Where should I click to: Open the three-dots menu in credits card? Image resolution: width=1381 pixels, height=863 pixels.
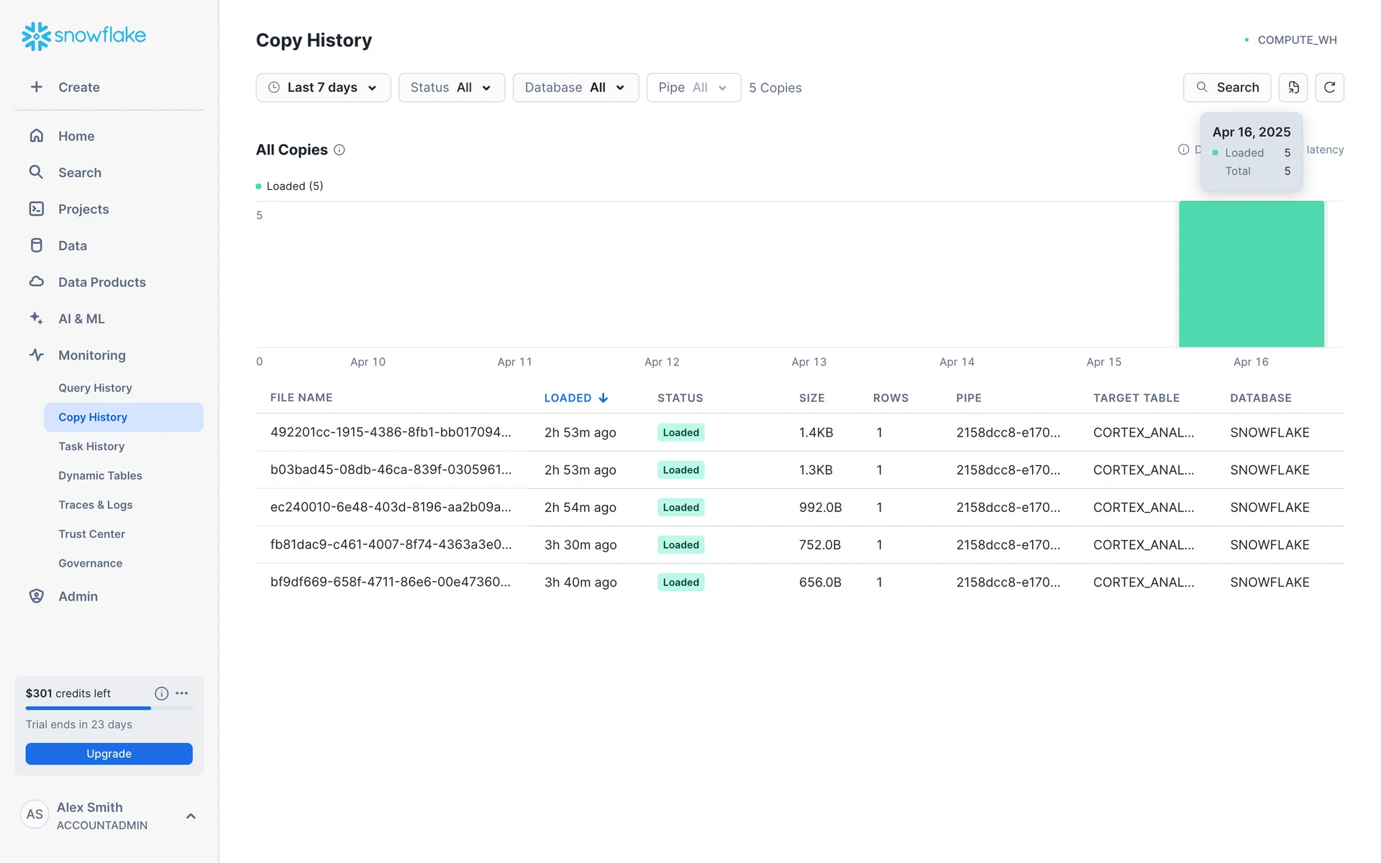click(182, 693)
